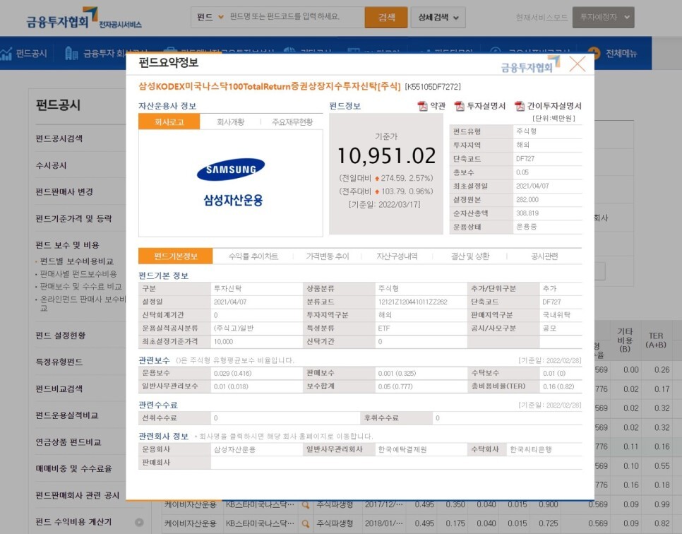Click the magnifier icon in 2017/12 KB스타 row
The height and width of the screenshot is (534, 682).
pos(306,505)
